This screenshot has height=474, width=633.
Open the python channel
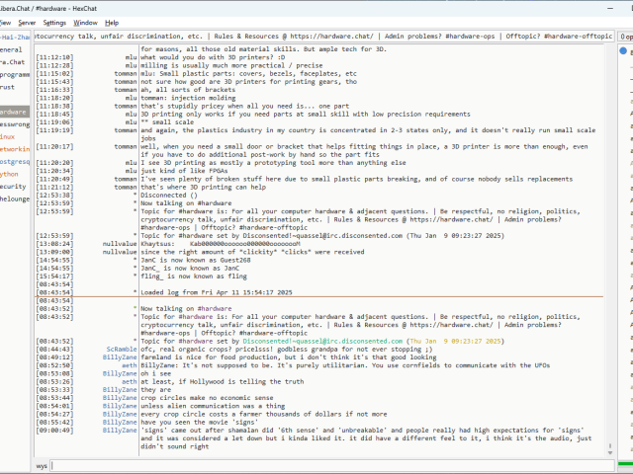(10, 173)
